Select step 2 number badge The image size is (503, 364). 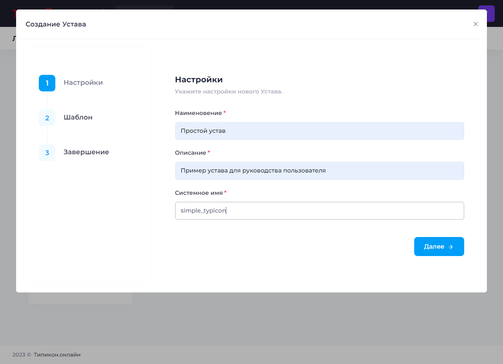[47, 118]
